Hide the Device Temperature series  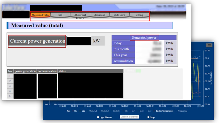pos(163,111)
